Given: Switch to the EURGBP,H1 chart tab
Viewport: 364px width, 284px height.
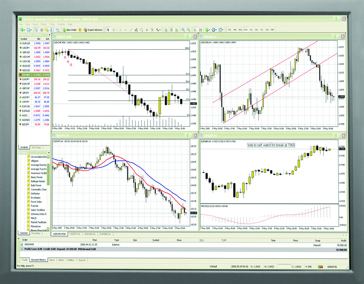Looking at the screenshot, I should click(105, 234).
